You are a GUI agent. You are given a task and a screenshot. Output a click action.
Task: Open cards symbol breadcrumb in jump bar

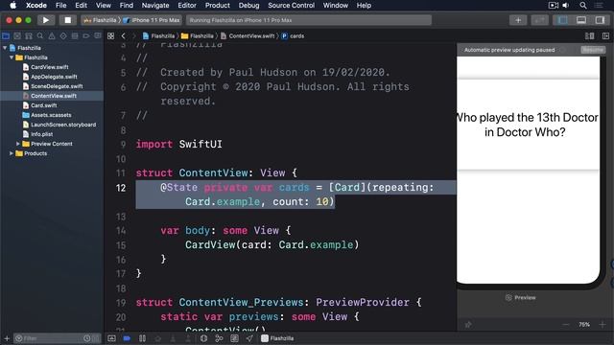[293, 36]
